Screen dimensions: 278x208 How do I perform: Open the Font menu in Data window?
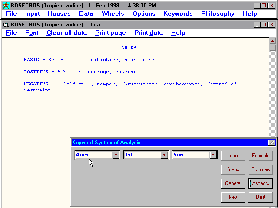point(32,32)
